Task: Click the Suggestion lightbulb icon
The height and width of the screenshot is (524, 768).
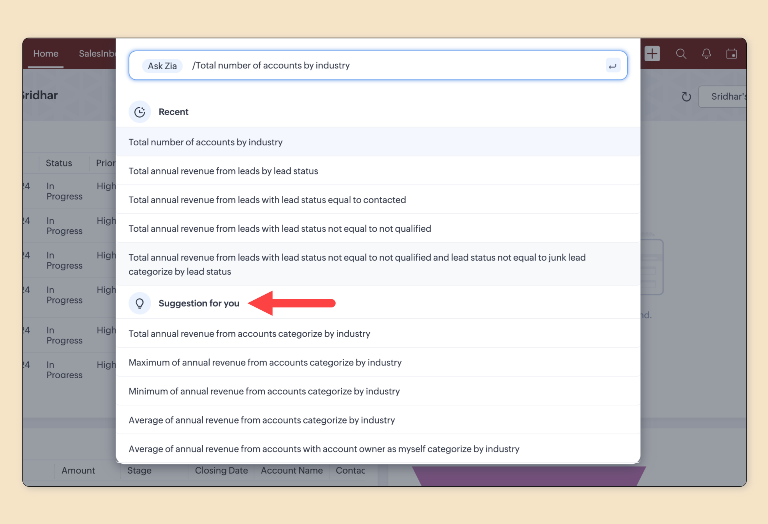Action: point(140,303)
